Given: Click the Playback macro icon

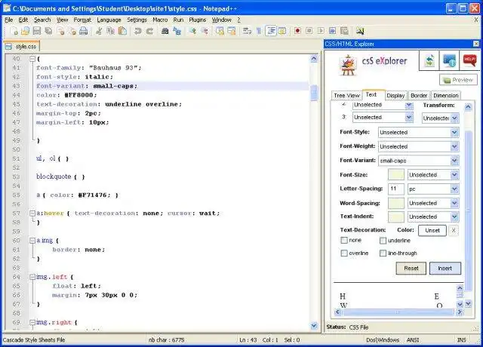Looking at the screenshot, I should click(x=321, y=31).
